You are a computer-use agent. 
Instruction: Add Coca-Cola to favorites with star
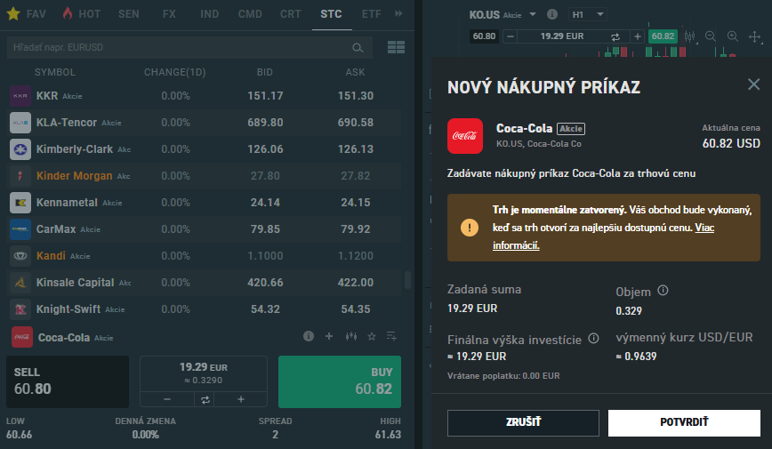pos(372,337)
